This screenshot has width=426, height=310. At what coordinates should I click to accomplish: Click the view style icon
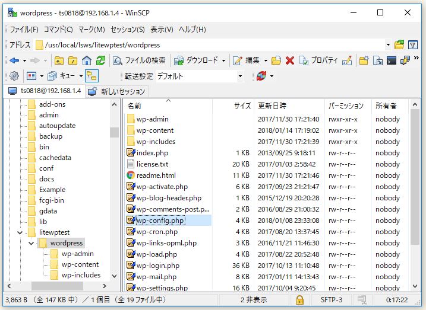pyautogui.click(x=31, y=76)
